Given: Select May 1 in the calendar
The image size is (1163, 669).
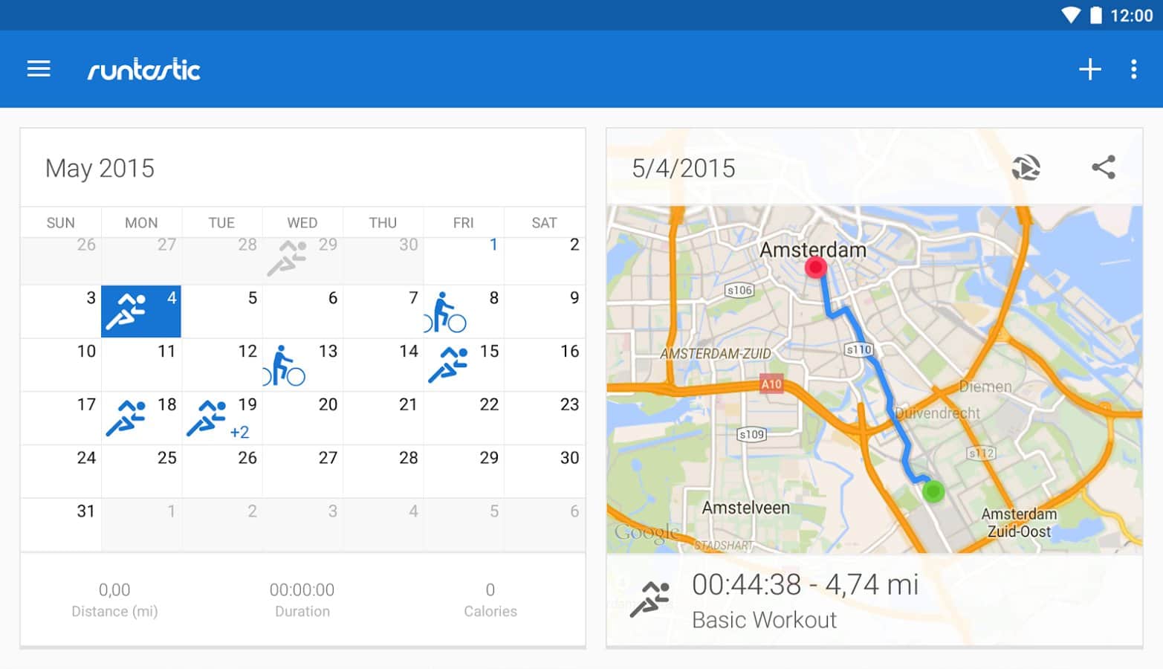Looking at the screenshot, I should pos(464,260).
